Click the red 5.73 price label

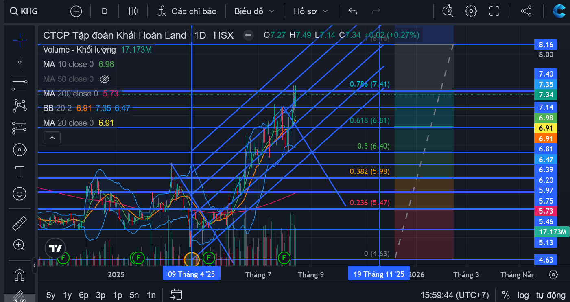point(546,211)
